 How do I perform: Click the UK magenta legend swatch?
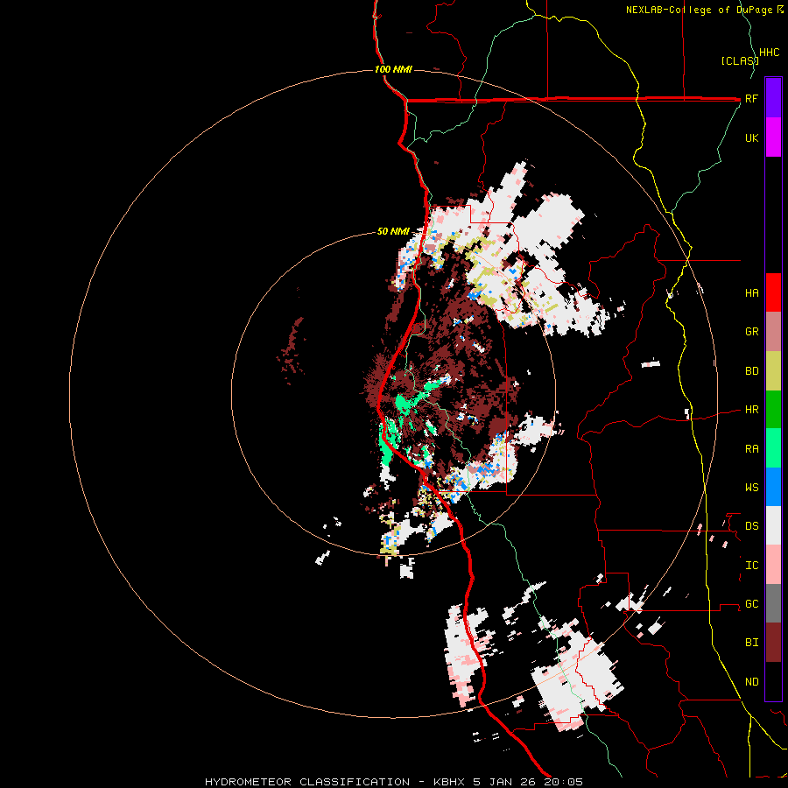tap(773, 137)
